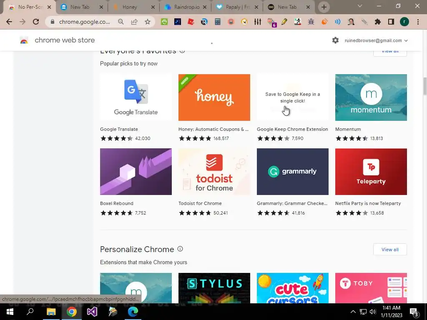Open the tab search chevron
The image size is (427, 320).
tap(360, 6)
